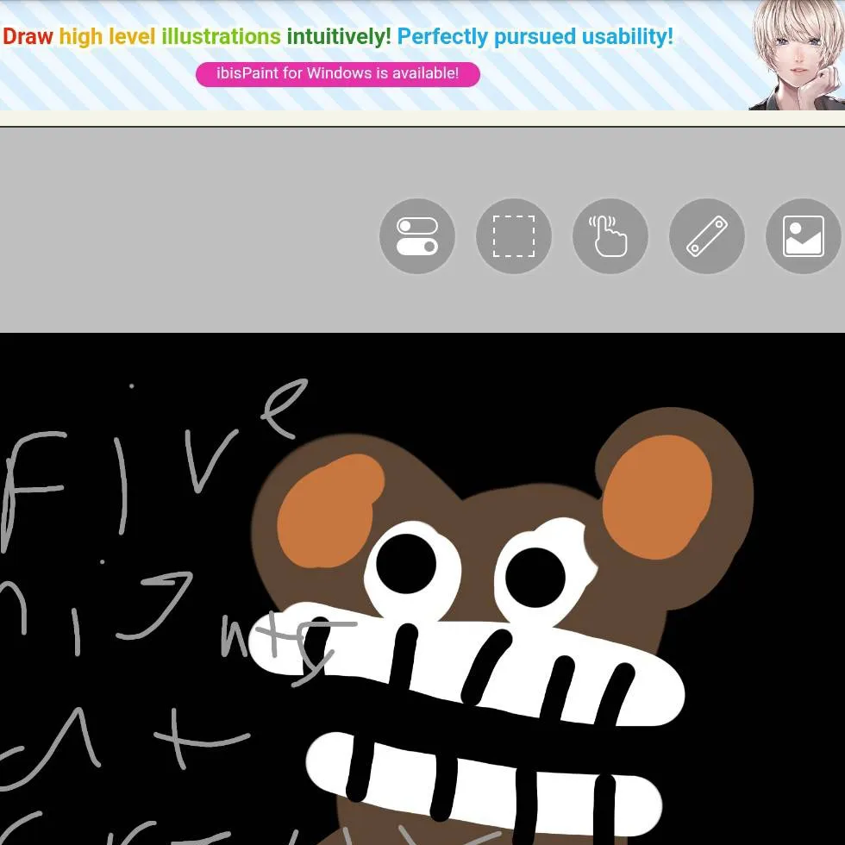Screen dimensions: 845x845
Task: Click 'ibisPaint for Windows is available!' button
Action: pyautogui.click(x=337, y=74)
